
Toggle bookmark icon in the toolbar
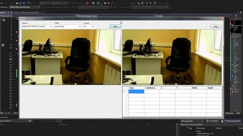(155, 3)
